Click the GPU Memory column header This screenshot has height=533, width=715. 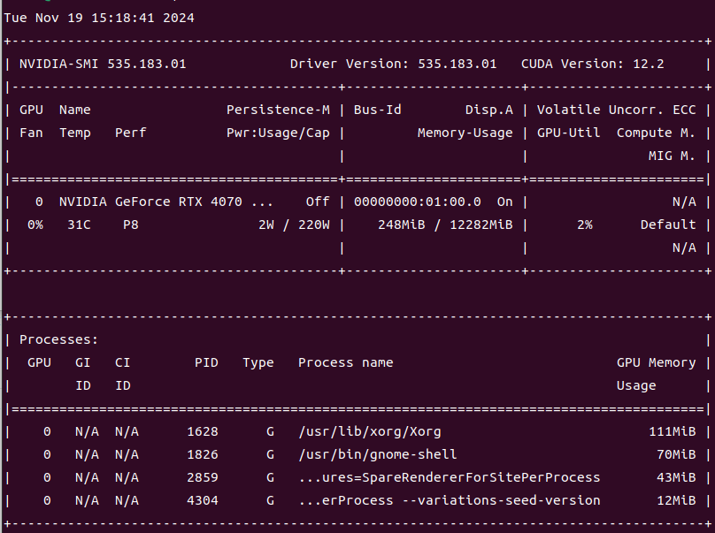(x=657, y=363)
